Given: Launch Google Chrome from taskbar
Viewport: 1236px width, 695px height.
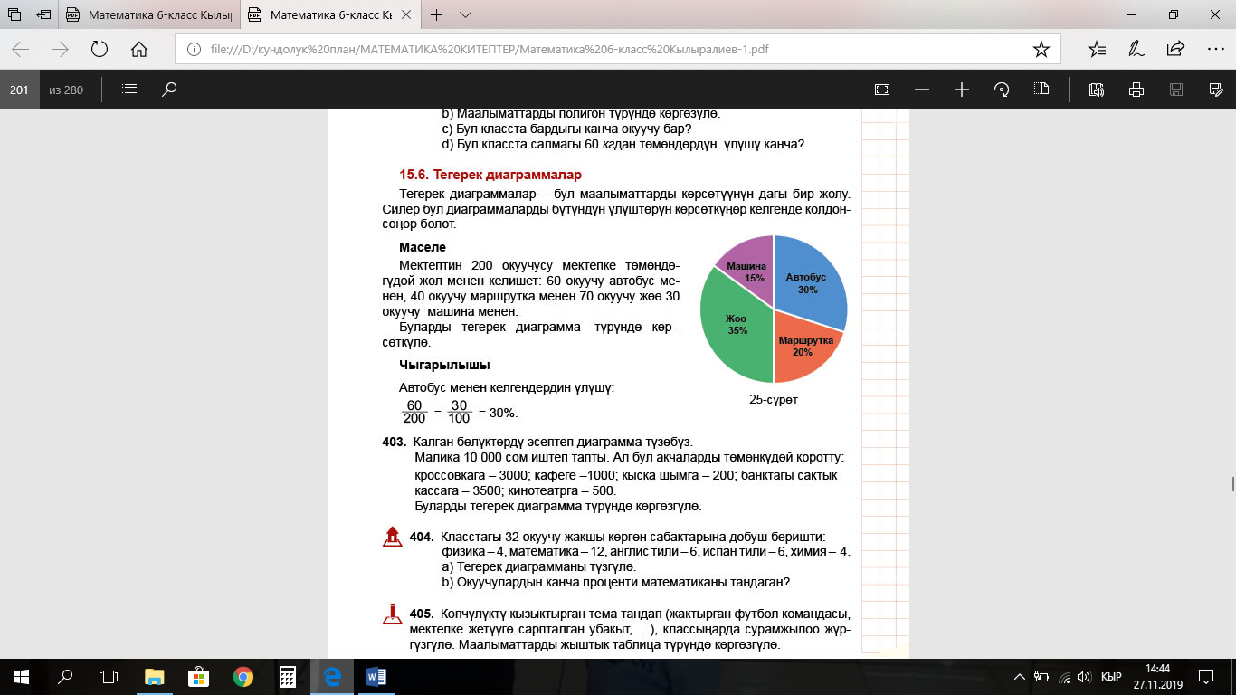Looking at the screenshot, I should [x=242, y=676].
